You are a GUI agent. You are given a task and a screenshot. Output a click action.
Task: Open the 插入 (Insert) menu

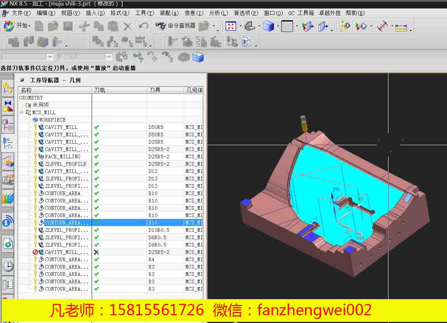pyautogui.click(x=95, y=13)
